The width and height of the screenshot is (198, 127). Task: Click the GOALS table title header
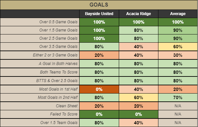[99, 5]
